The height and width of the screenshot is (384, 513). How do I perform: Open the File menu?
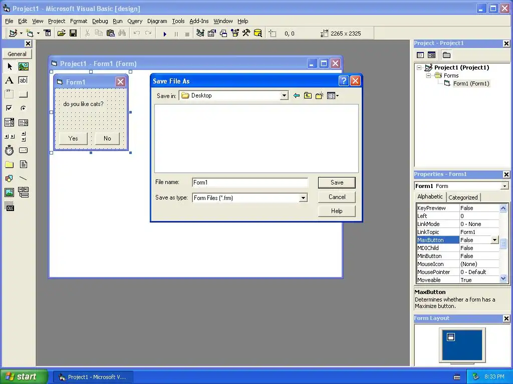coord(9,21)
